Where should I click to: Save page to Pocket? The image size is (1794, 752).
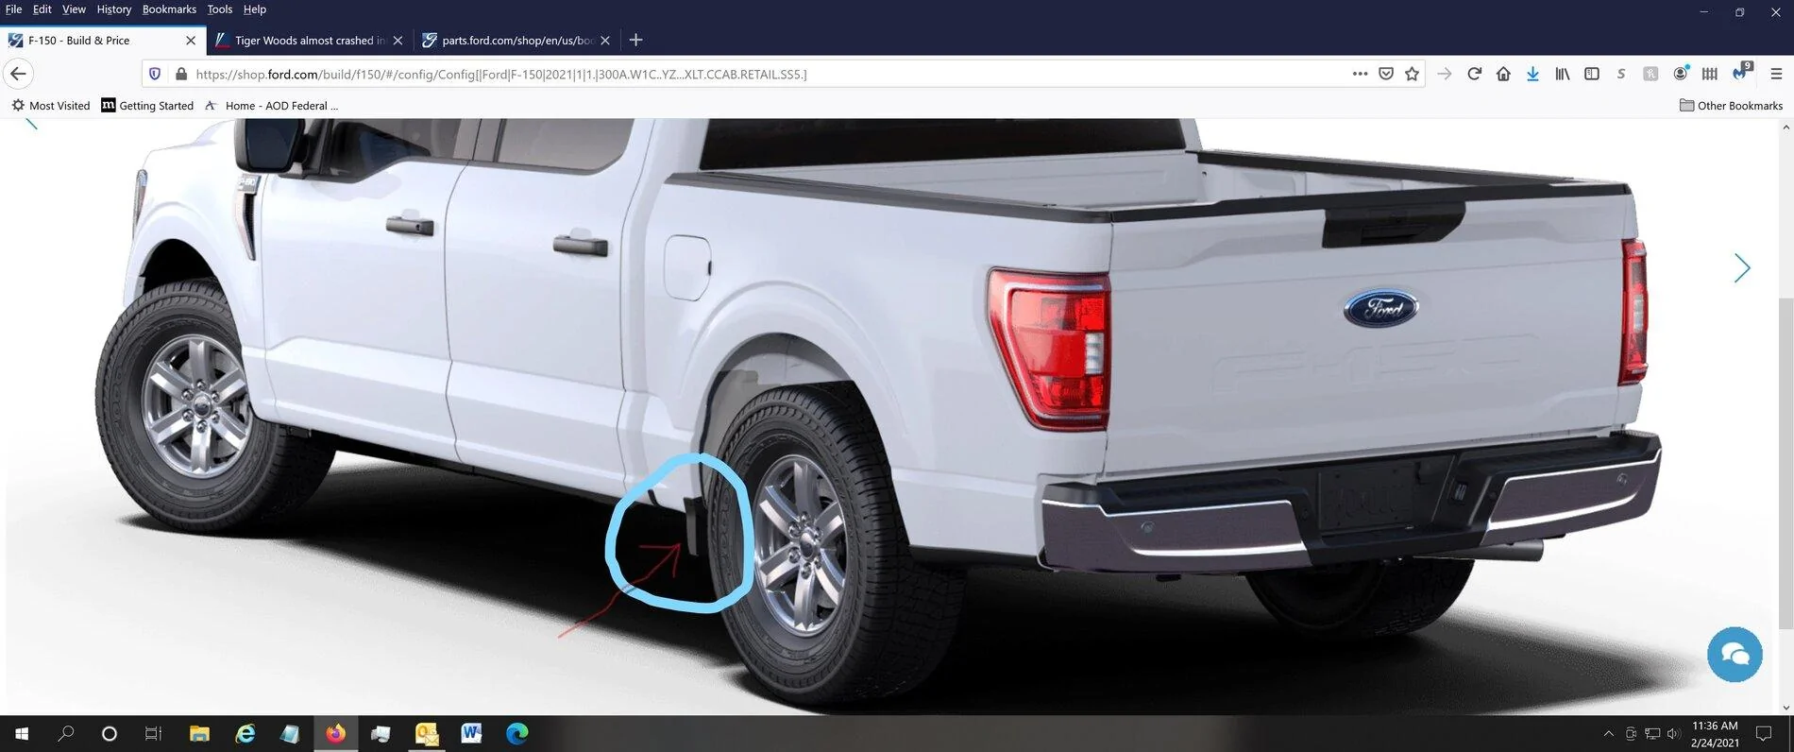tap(1385, 74)
